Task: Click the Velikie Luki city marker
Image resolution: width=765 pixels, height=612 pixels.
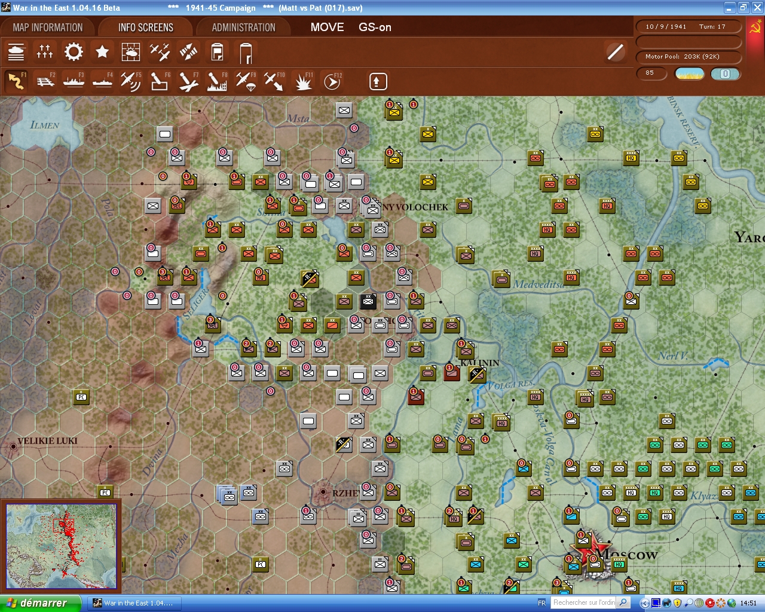Action: pos(13,446)
